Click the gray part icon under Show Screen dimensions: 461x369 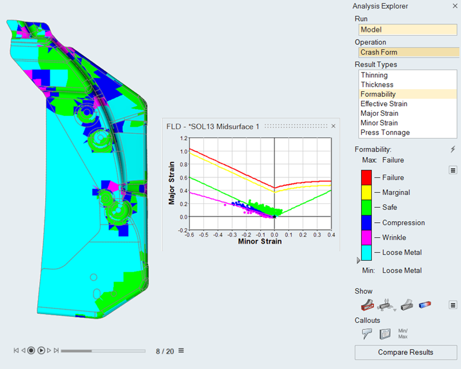[406, 305]
